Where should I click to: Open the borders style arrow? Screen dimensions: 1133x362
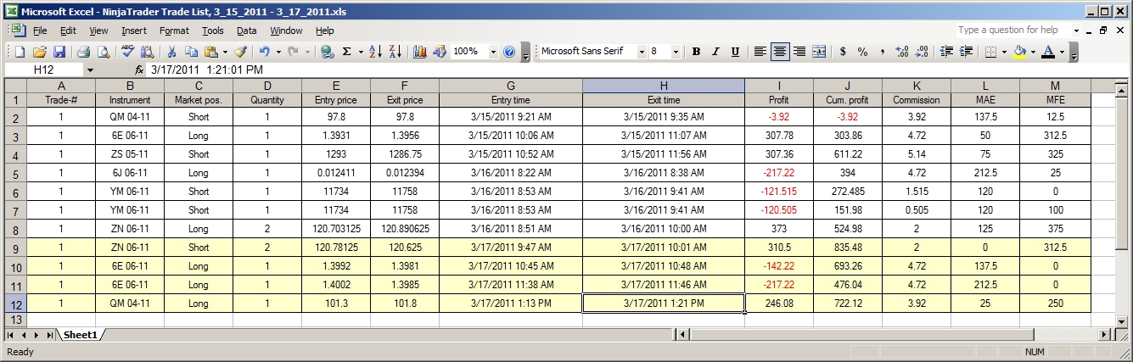(x=1003, y=52)
